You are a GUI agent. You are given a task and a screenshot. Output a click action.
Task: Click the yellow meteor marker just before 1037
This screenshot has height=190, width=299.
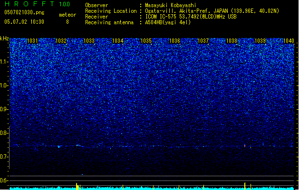coord(203,187)
